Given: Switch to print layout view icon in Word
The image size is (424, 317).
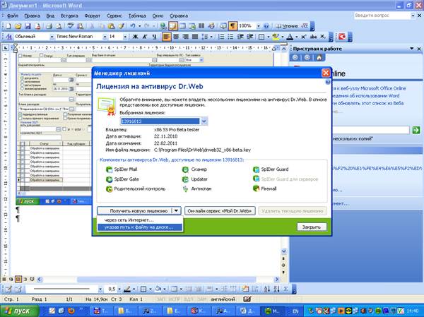Looking at the screenshot, I should tap(18, 279).
